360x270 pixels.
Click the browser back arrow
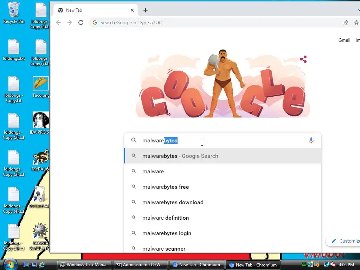pyautogui.click(x=58, y=22)
